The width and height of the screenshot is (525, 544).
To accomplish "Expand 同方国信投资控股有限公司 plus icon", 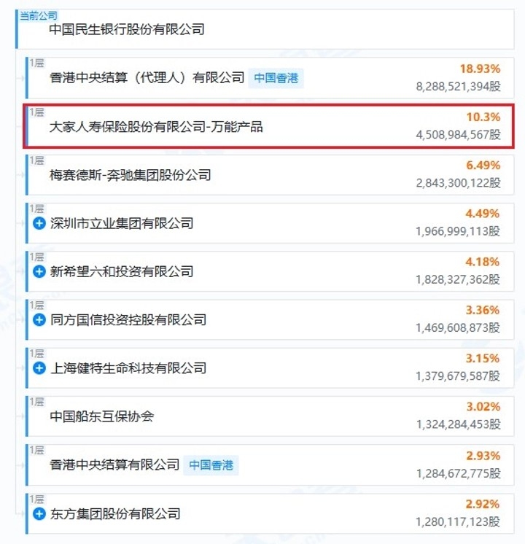I will 39,319.
